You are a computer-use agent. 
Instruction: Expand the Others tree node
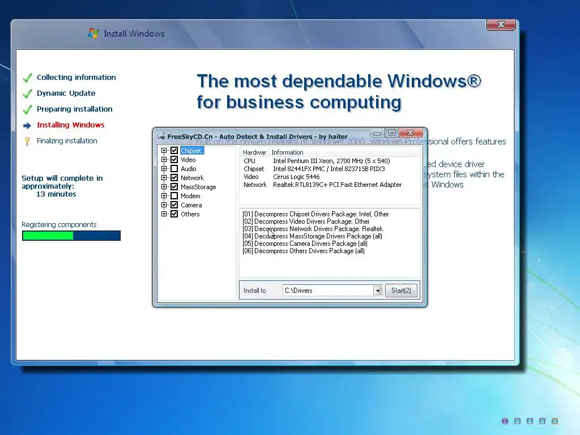pyautogui.click(x=164, y=214)
